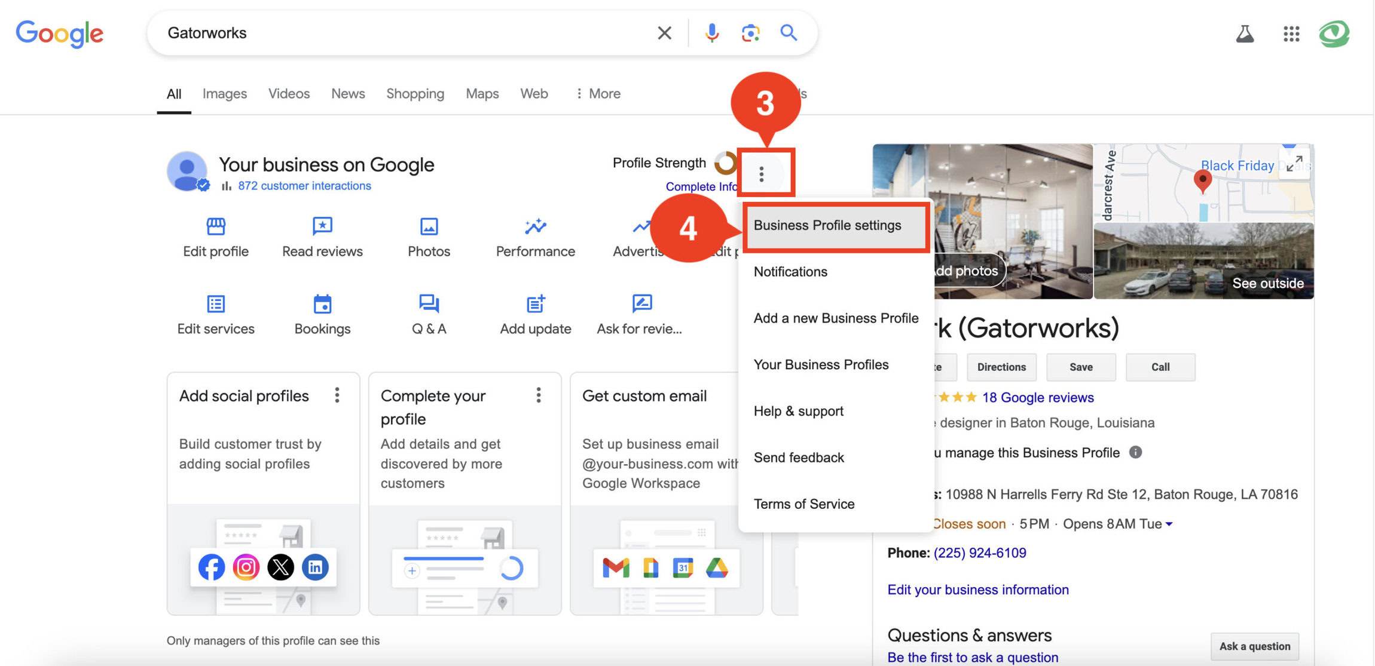Open Terms of Service menu item
The height and width of the screenshot is (666, 1375).
[x=836, y=504]
